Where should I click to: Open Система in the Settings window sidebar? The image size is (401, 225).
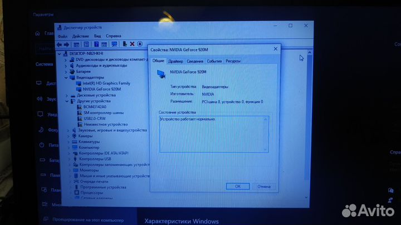[44, 64]
